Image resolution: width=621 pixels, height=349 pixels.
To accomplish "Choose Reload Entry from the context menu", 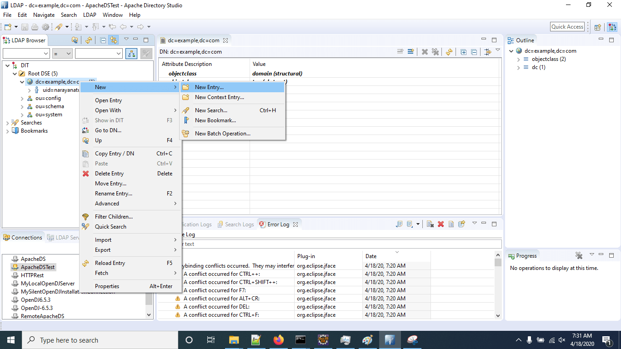I will [x=130, y=263].
